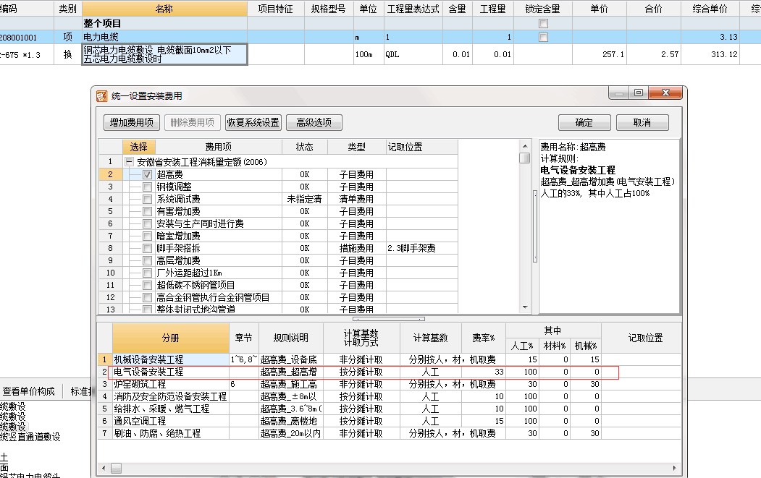Click the 铜芯电力电缆敷设 name cell

(x=164, y=54)
